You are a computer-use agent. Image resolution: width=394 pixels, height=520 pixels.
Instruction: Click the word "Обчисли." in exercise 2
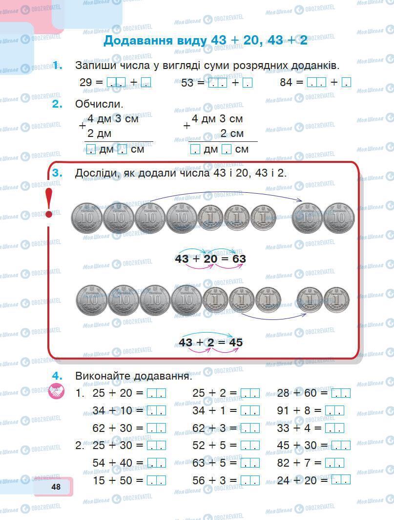(99, 104)
